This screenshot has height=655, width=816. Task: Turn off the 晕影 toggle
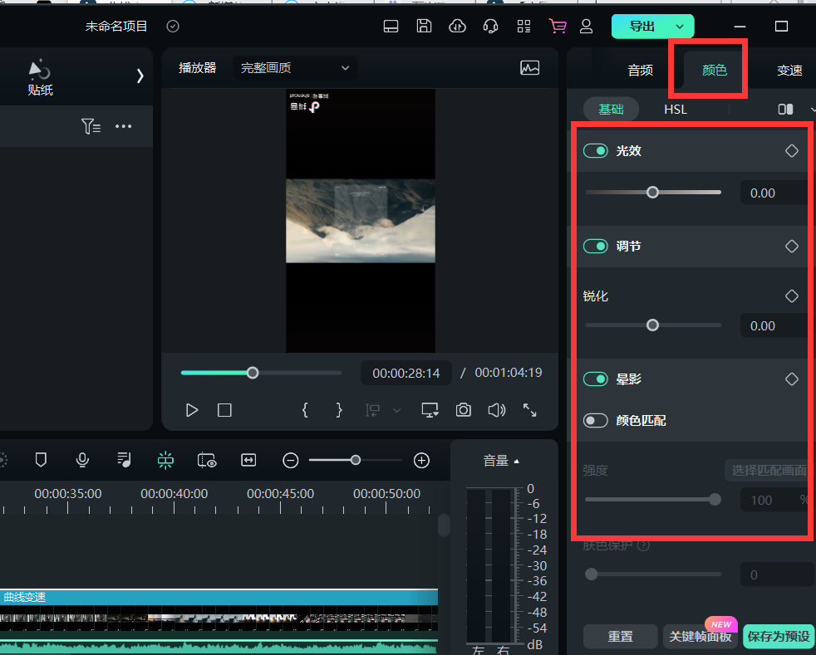point(596,379)
